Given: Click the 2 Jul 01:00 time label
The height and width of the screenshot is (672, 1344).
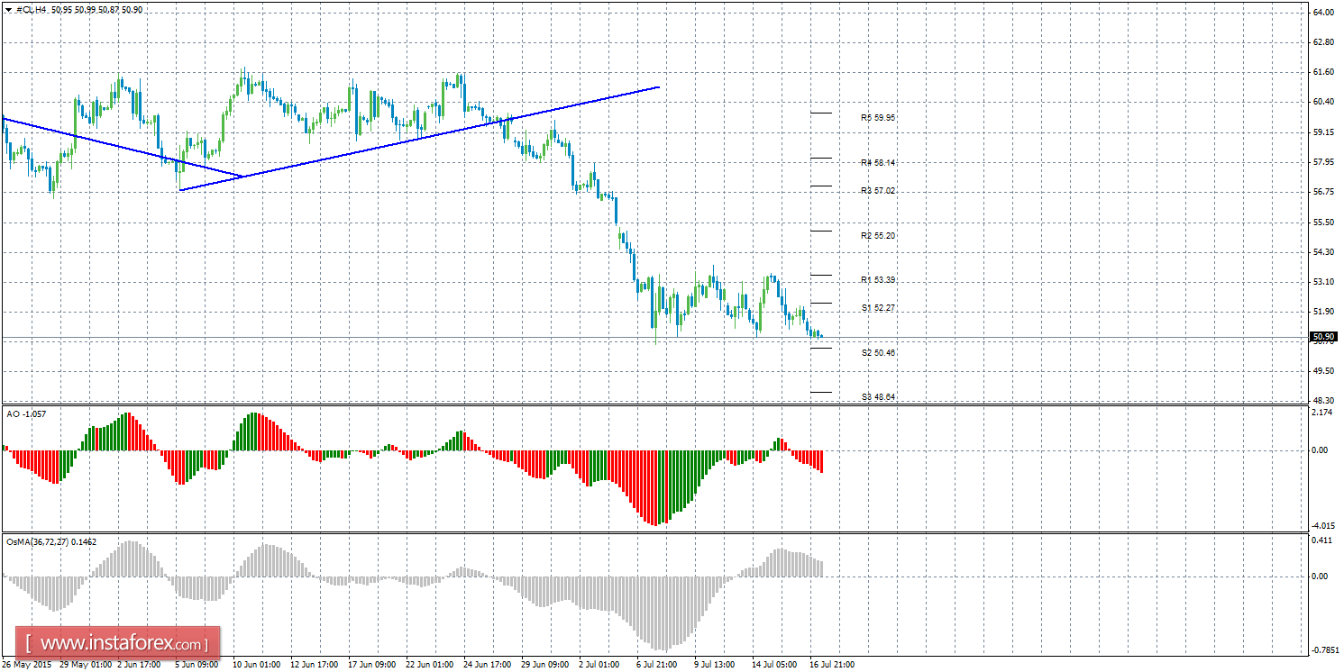Looking at the screenshot, I should click(599, 665).
